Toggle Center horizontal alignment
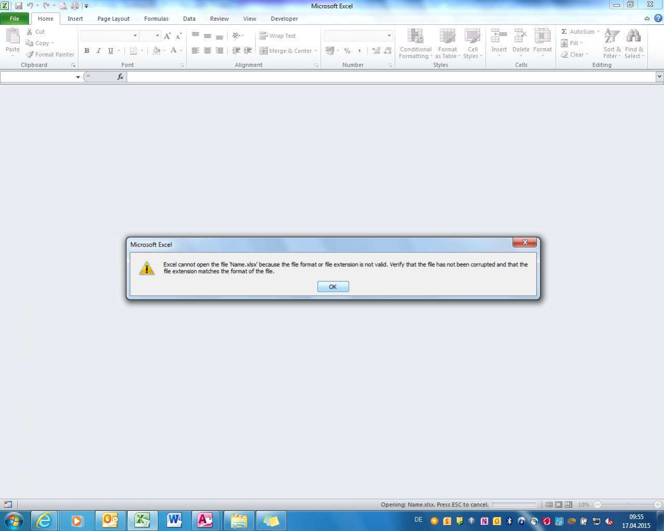The image size is (664, 531). coord(207,51)
